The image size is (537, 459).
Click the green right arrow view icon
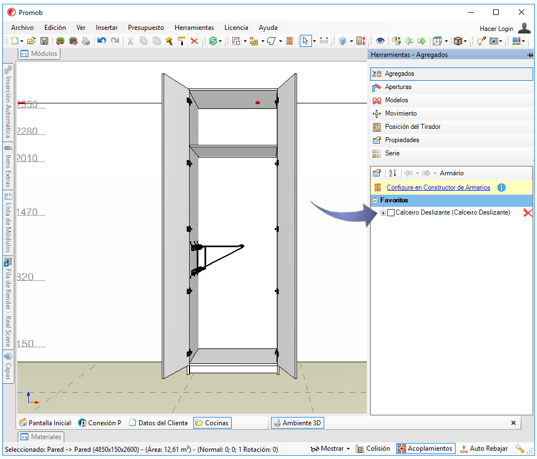[421, 41]
